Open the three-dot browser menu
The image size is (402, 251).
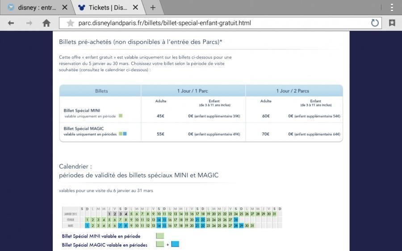coord(392,8)
